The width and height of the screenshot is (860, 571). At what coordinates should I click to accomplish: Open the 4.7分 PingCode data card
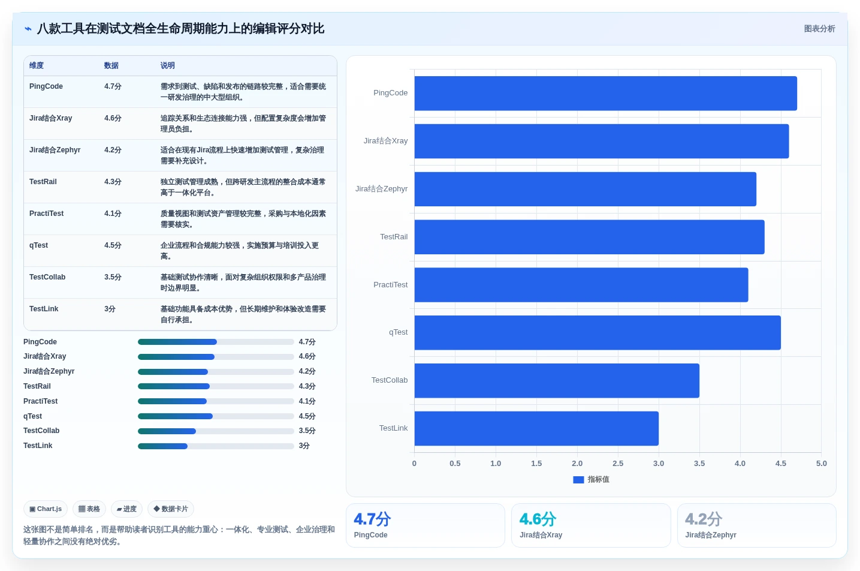pyautogui.click(x=426, y=525)
